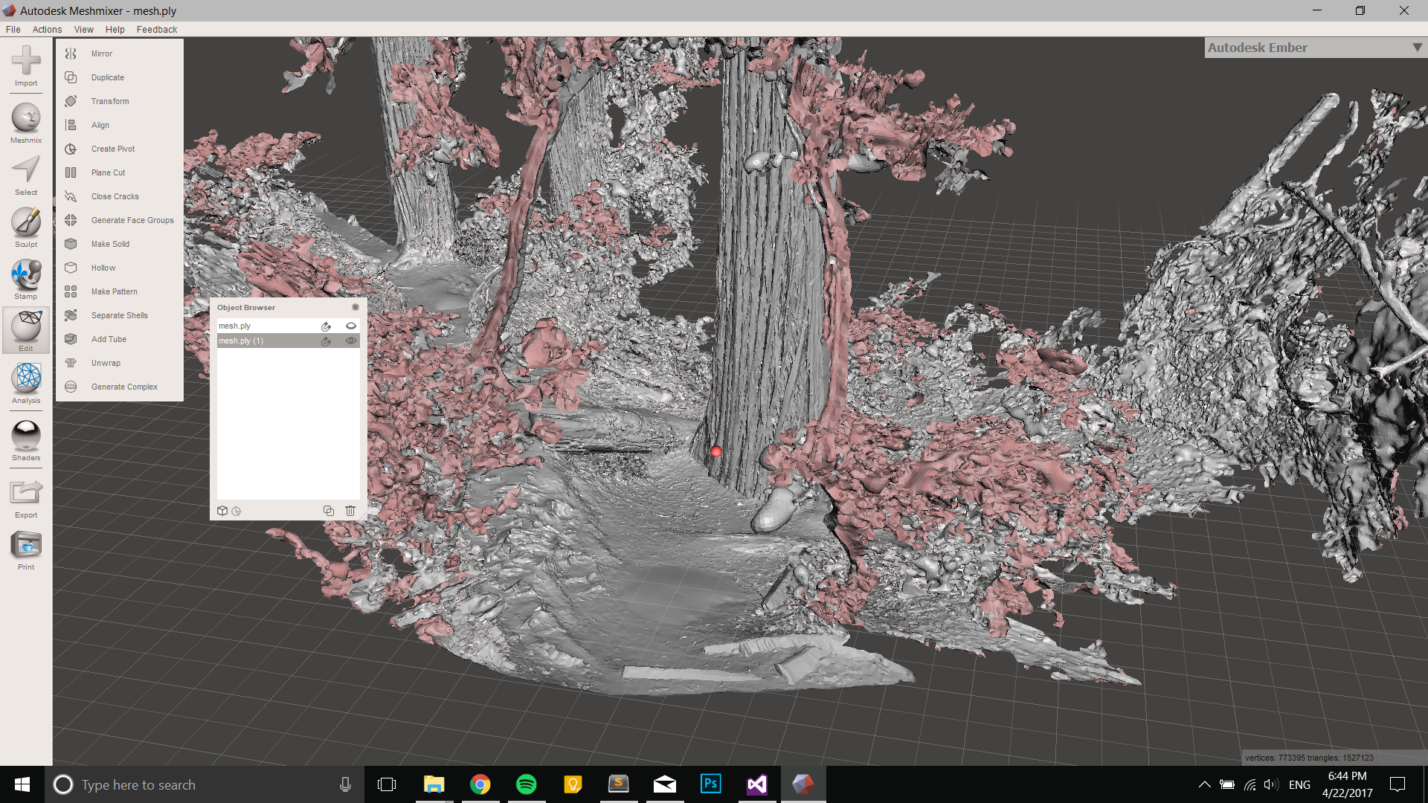Open the taskbar clock and calendar
This screenshot has width=1428, height=803.
1347,784
